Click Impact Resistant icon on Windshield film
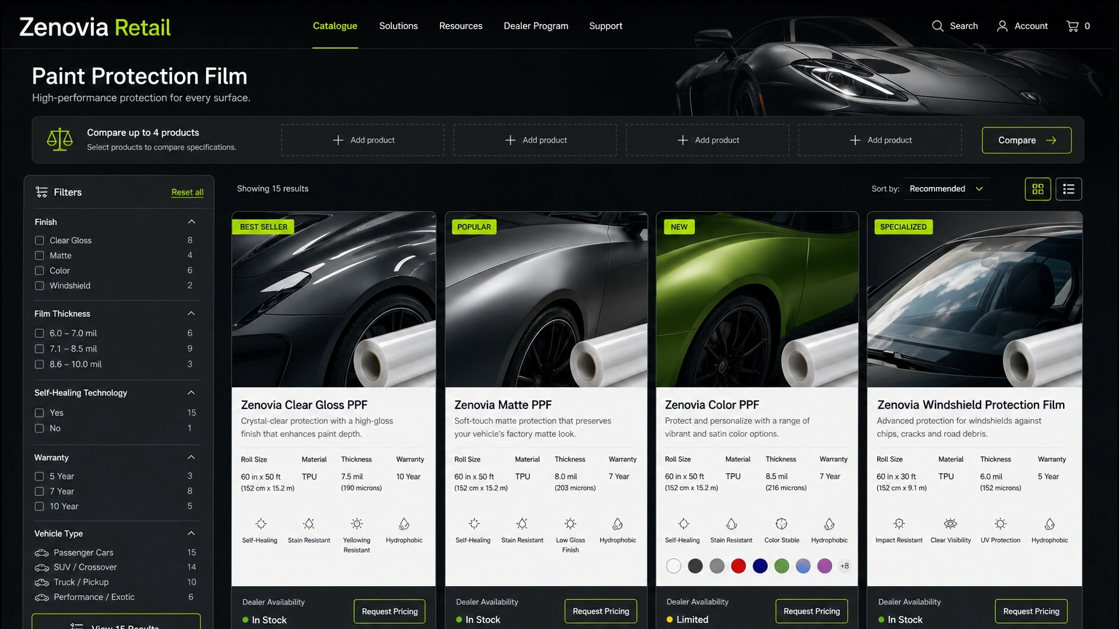Image resolution: width=1119 pixels, height=629 pixels. (x=899, y=524)
